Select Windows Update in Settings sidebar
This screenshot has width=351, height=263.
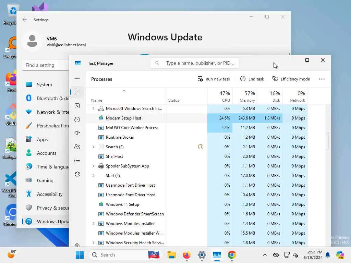click(x=46, y=222)
